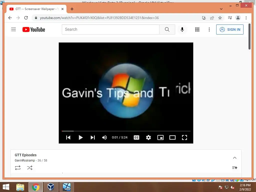Image resolution: width=256 pixels, height=192 pixels.
Task: Select the GTT -- Screensaver Wallpaper tab
Action: click(36, 9)
